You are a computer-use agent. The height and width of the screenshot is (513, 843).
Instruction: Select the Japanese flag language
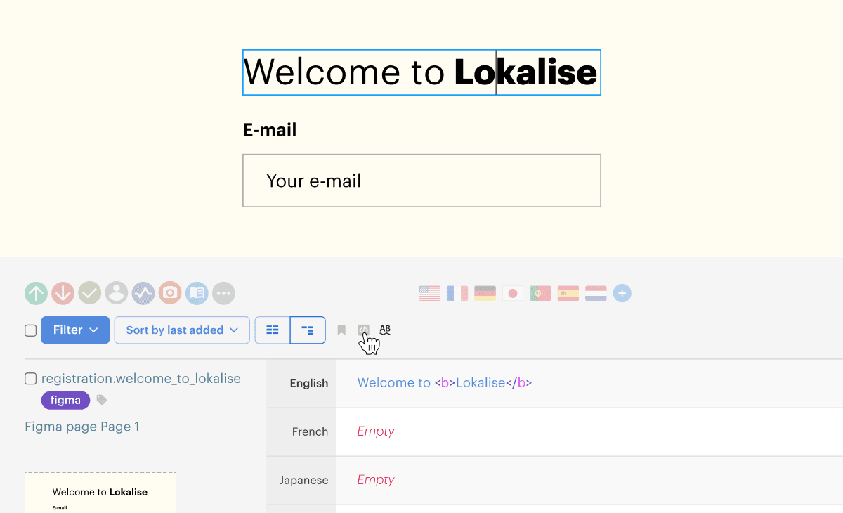tap(513, 293)
